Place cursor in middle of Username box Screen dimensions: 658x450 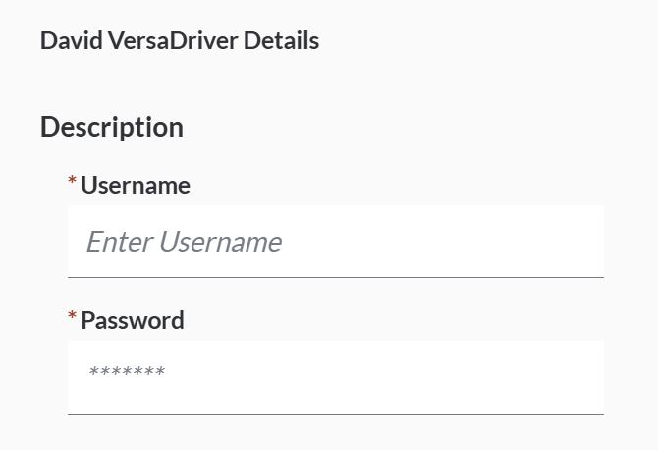pos(335,242)
